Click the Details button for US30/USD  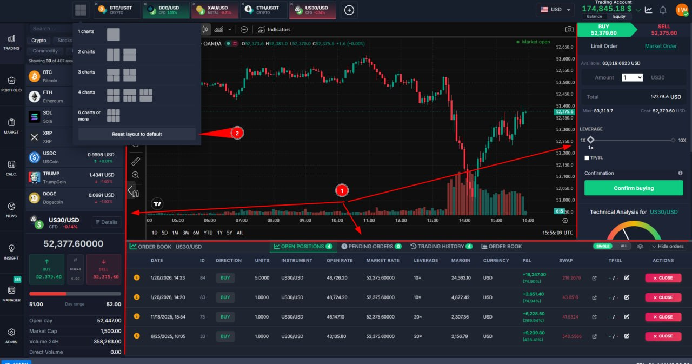click(105, 222)
